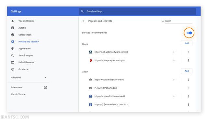Open more actions for praguemorning.cz
The width and height of the screenshot is (208, 119).
tap(188, 60)
